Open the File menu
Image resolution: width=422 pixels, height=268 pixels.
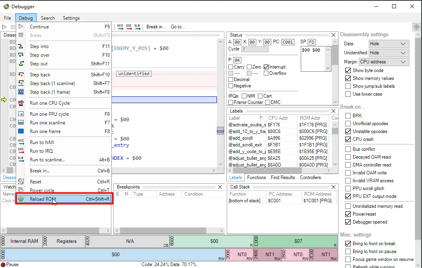[7, 18]
